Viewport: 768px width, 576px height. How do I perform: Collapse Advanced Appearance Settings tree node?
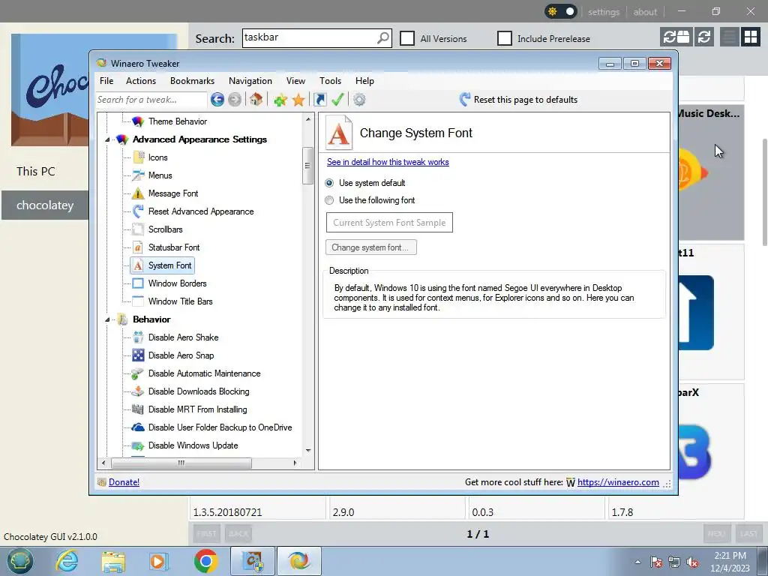107,139
